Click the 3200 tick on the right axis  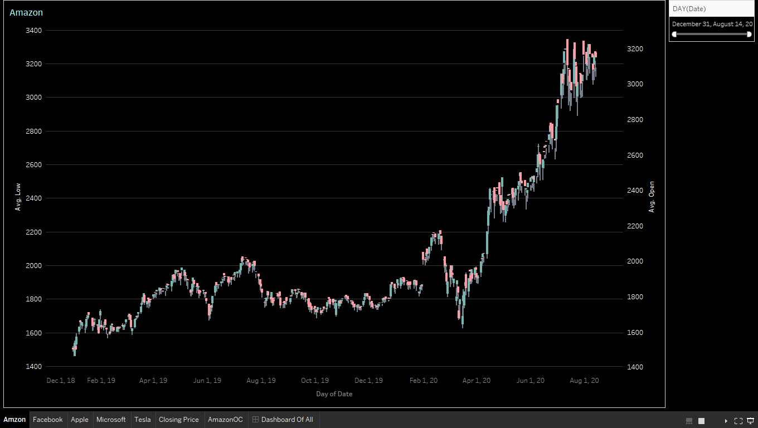[635, 49]
